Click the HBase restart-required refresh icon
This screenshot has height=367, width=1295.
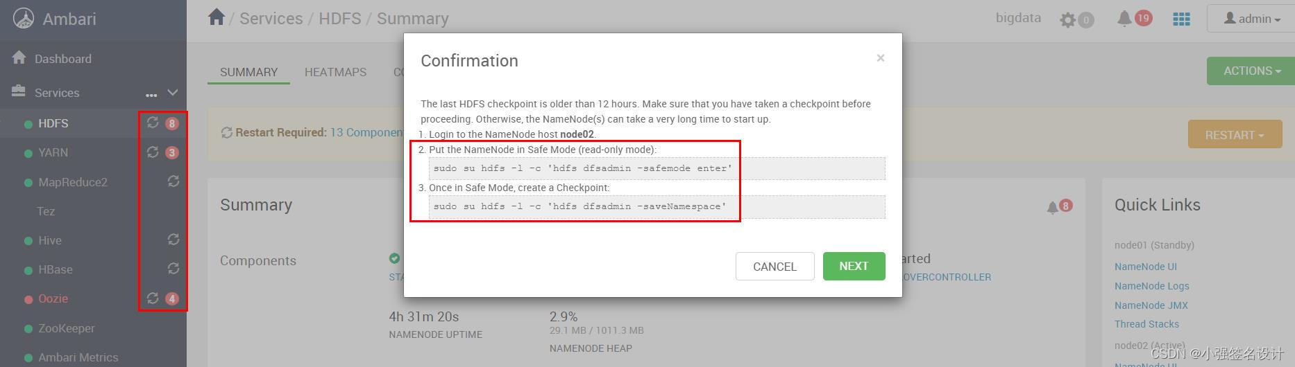pyautogui.click(x=173, y=268)
